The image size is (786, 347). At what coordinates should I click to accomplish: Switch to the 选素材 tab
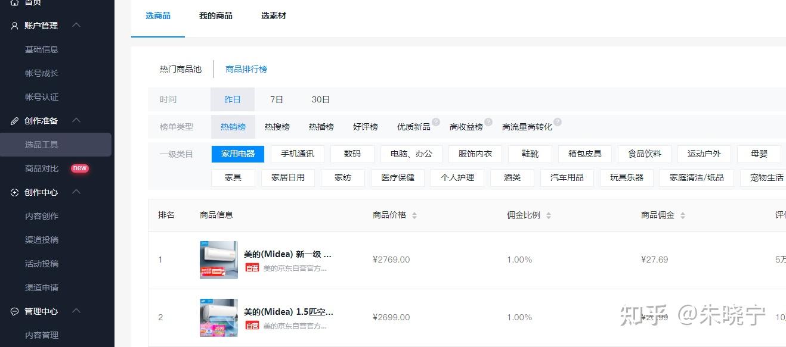(274, 15)
